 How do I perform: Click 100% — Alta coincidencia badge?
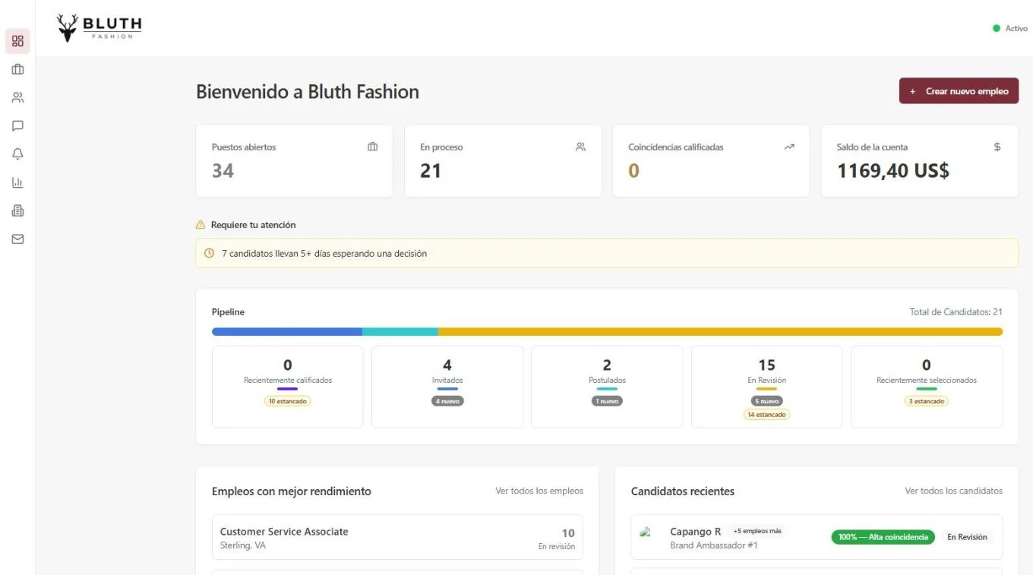pos(883,537)
